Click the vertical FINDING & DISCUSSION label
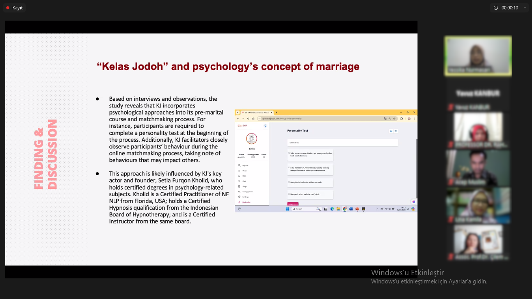Image resolution: width=532 pixels, height=299 pixels. coord(46,154)
